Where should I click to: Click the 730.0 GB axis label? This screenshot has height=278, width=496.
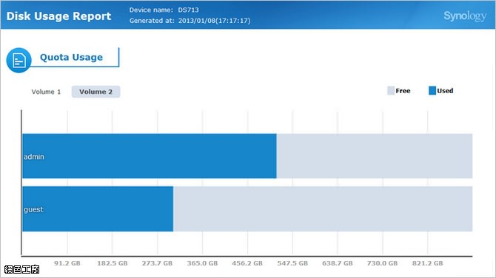tap(382, 263)
